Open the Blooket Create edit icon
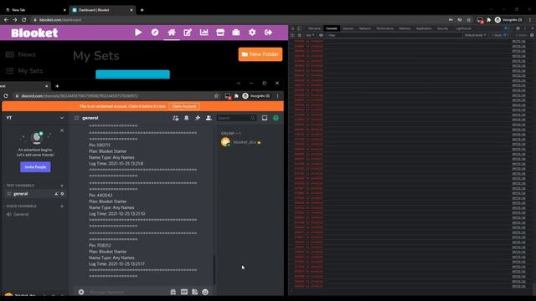The height and width of the screenshot is (301, 536). pos(188,33)
